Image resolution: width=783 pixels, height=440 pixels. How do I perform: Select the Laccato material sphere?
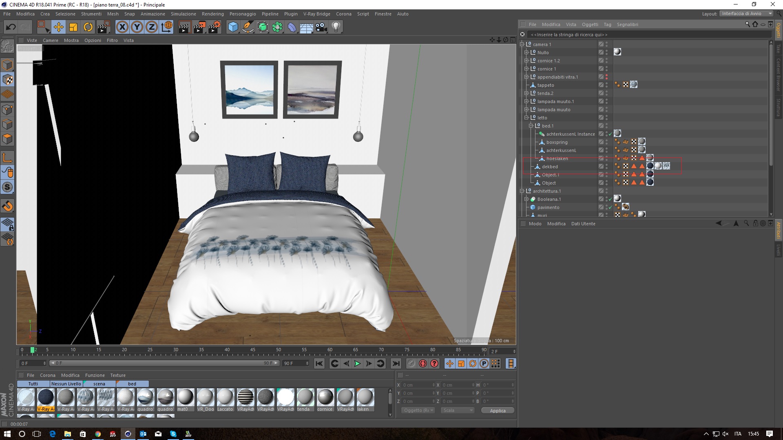click(x=225, y=398)
